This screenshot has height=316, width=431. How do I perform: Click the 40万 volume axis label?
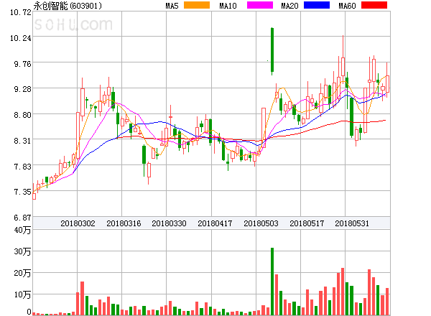22,230
